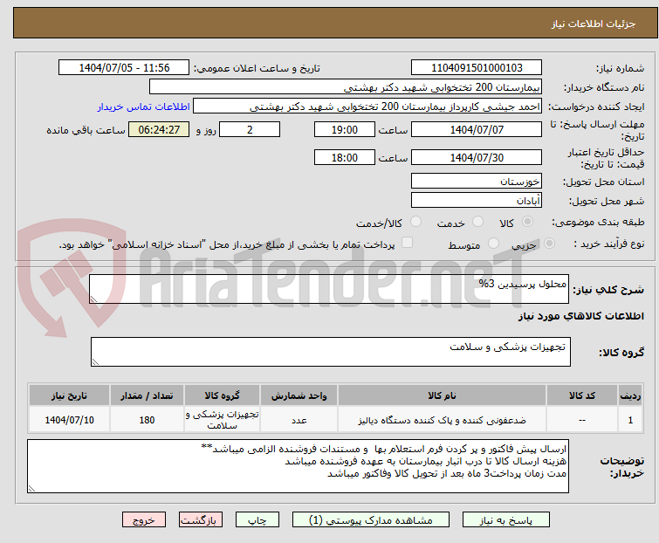Click the گروه کالا textarea تجهیزات پزشکی و سلامت
The height and width of the screenshot is (543, 659).
click(x=330, y=352)
